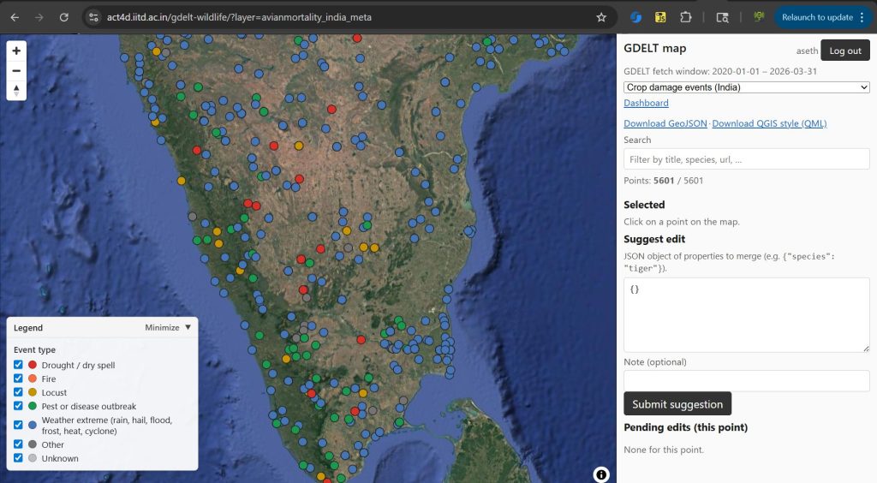This screenshot has width=877, height=483.
Task: Disable Pest or disease outbreak layer
Action: (x=19, y=406)
